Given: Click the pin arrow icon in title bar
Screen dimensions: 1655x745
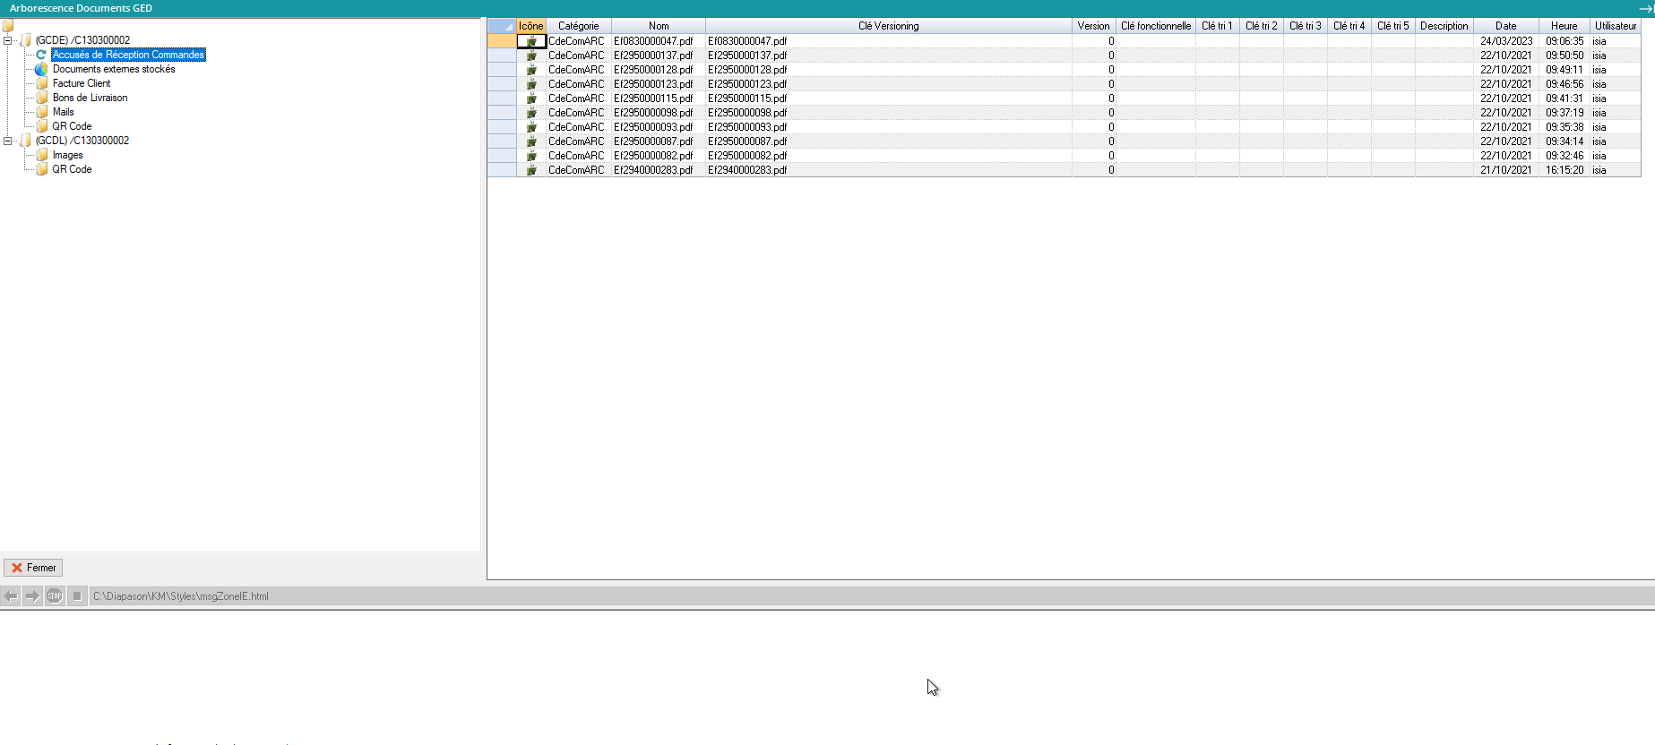Looking at the screenshot, I should point(1645,8).
